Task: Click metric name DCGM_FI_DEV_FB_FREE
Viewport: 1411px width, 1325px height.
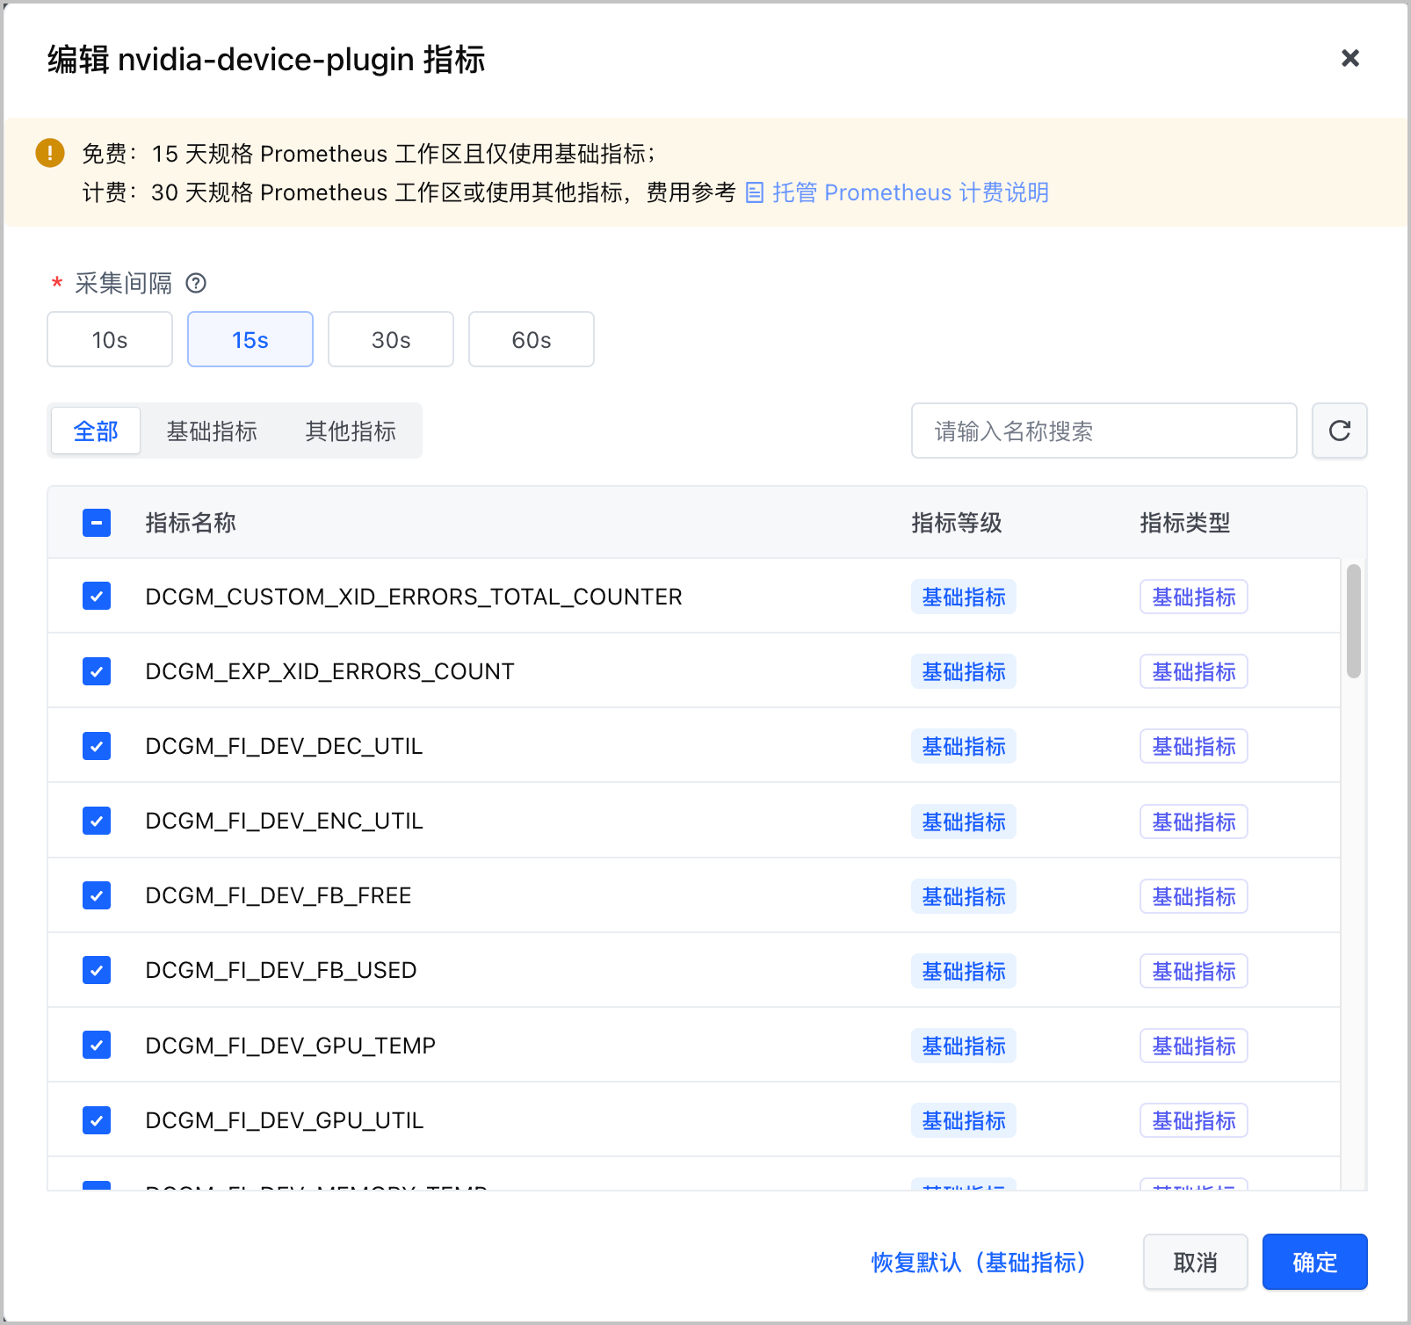Action: point(279,895)
